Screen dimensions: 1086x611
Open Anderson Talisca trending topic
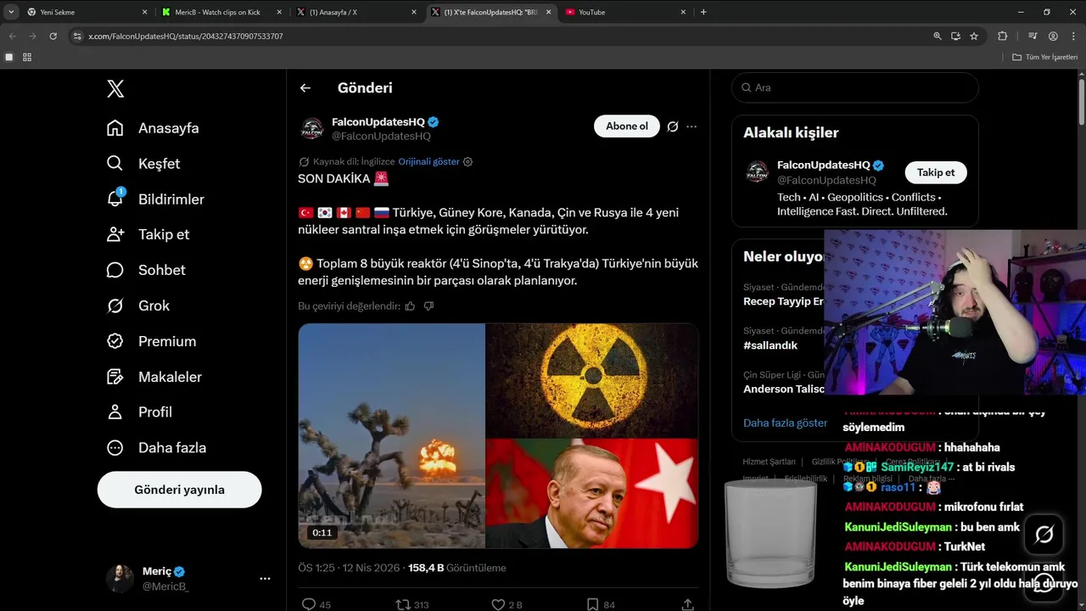pos(783,389)
